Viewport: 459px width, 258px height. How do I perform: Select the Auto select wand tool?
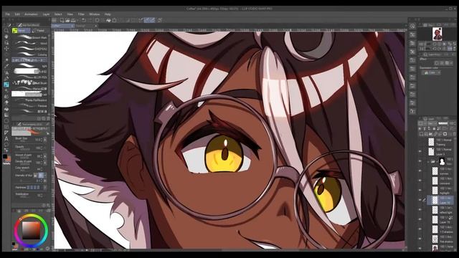tap(6, 60)
